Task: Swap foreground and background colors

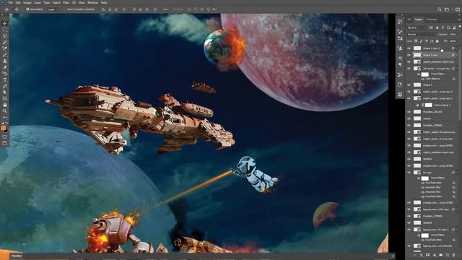Action: pyautogui.click(x=6, y=123)
